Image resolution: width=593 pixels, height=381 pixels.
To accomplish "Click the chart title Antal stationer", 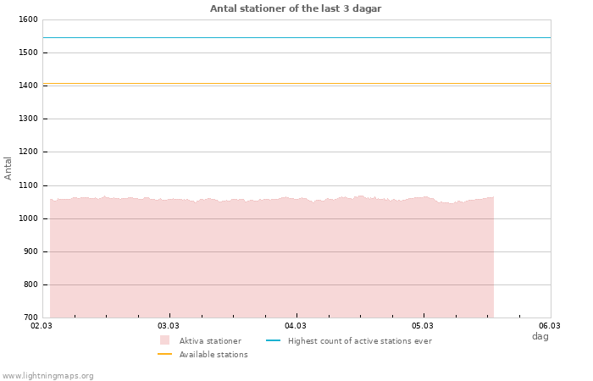I will point(296,8).
